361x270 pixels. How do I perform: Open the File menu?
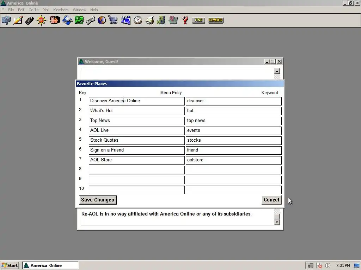click(x=11, y=10)
